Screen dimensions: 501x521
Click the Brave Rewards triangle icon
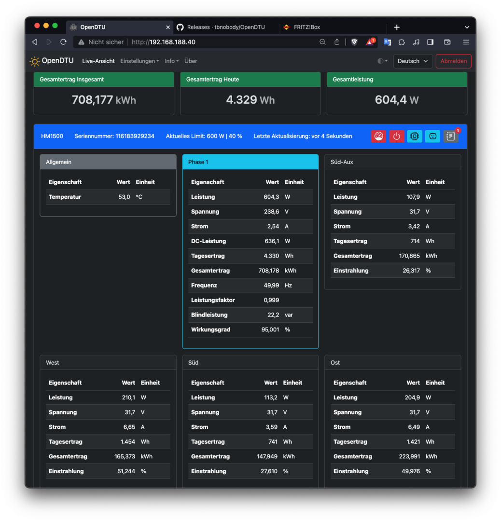point(370,42)
